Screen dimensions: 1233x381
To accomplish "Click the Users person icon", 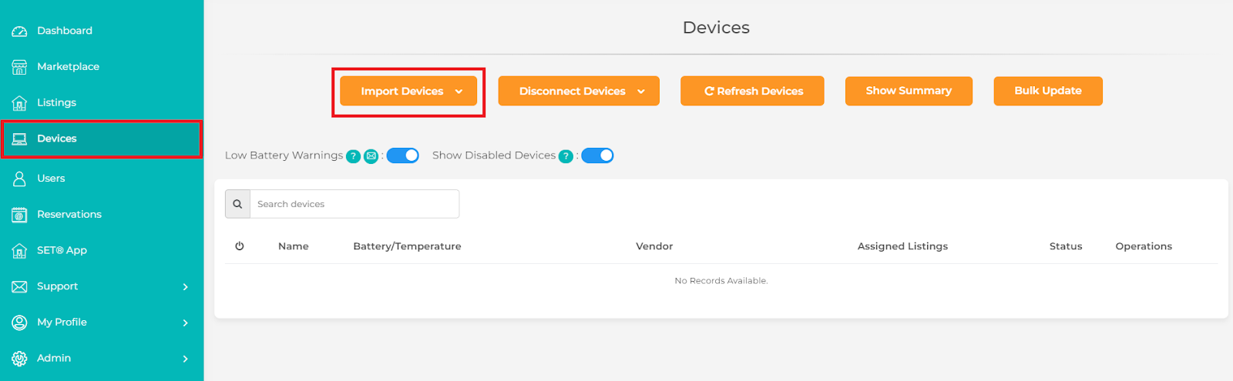I will point(19,179).
